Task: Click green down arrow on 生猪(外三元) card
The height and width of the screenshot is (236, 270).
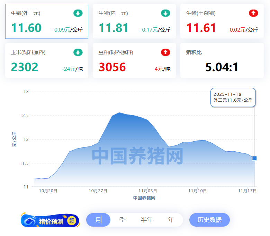Action: (x=78, y=14)
